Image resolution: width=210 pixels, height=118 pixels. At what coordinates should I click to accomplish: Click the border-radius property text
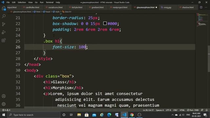click(x=68, y=18)
